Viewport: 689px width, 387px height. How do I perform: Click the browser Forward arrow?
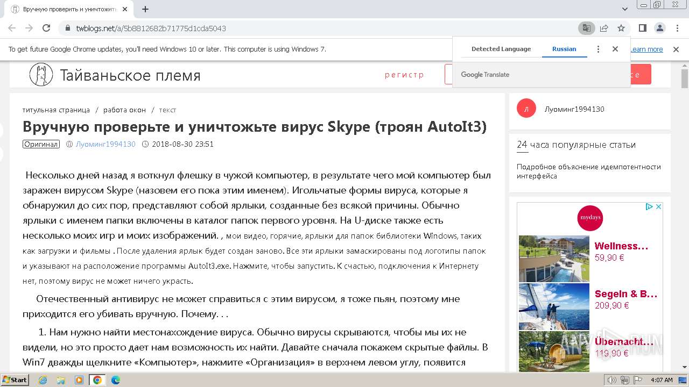click(x=29, y=28)
